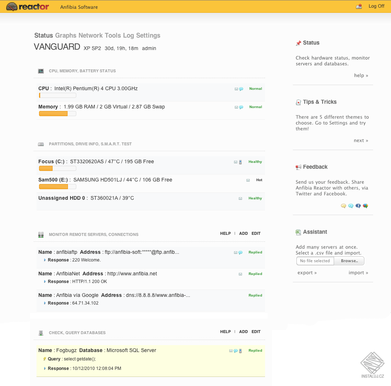This screenshot has height=386, width=391.
Task: Click the Memory usage progress bar
Action: pos(57,114)
